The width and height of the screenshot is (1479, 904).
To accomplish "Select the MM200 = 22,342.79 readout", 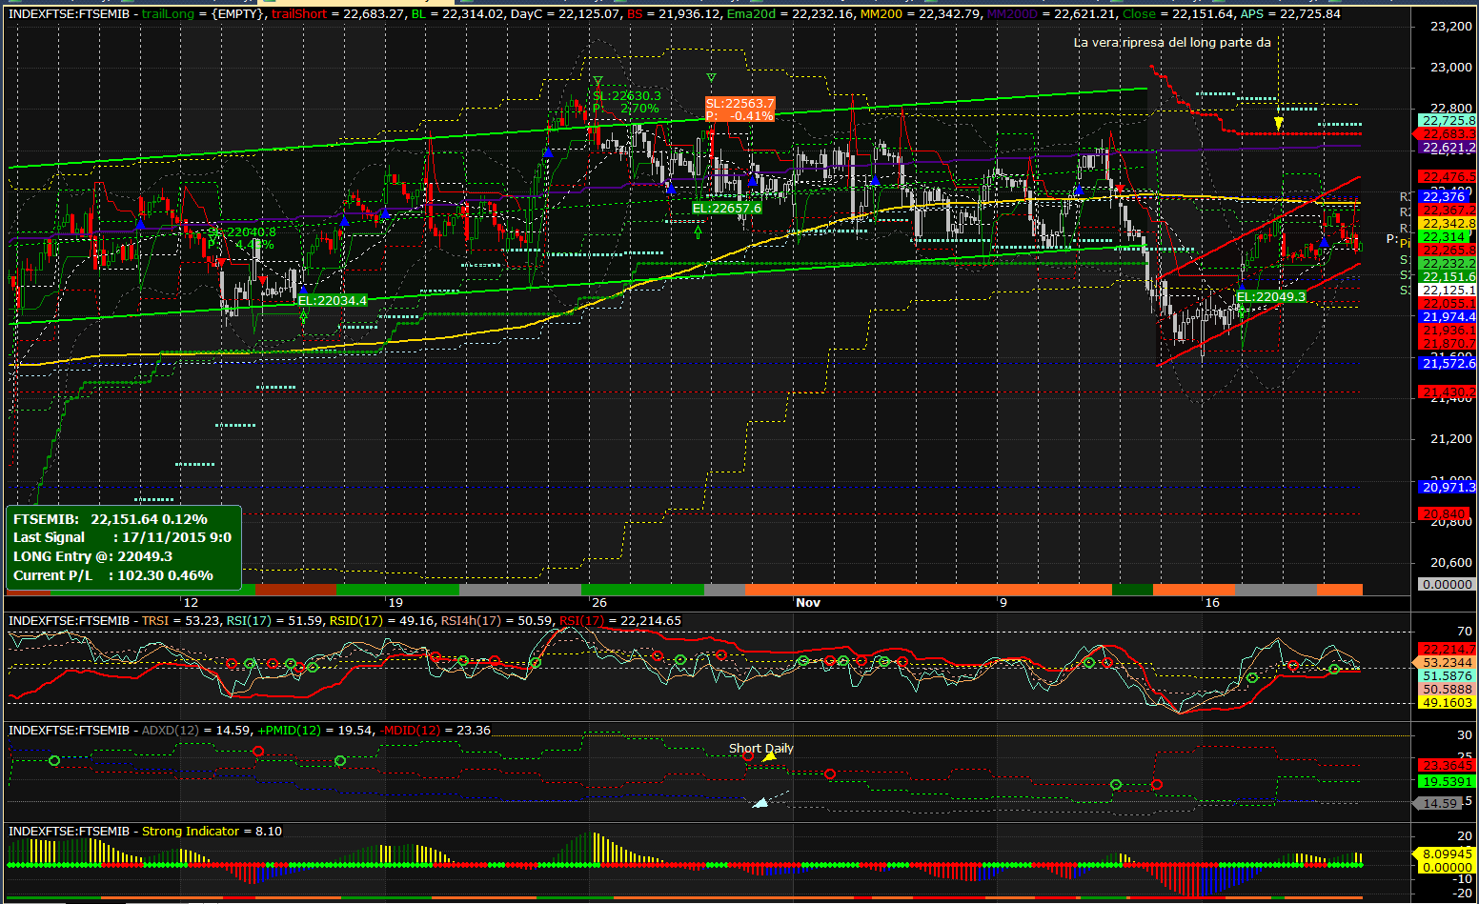I will coord(920,14).
